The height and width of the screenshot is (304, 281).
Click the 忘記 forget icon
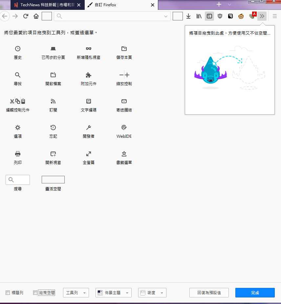53,128
